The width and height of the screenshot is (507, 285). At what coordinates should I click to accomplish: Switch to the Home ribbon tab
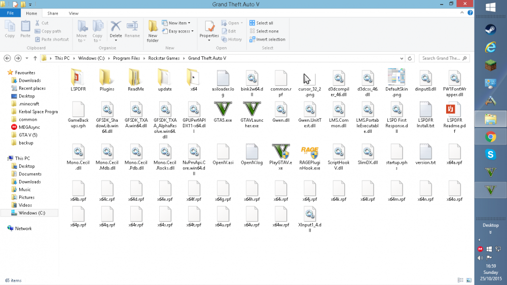click(31, 13)
